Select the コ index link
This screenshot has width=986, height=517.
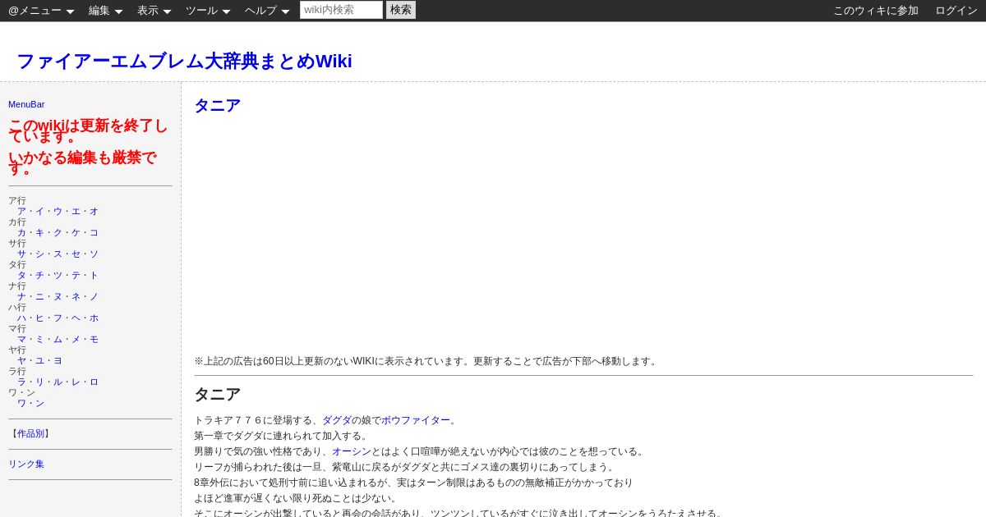tap(94, 233)
